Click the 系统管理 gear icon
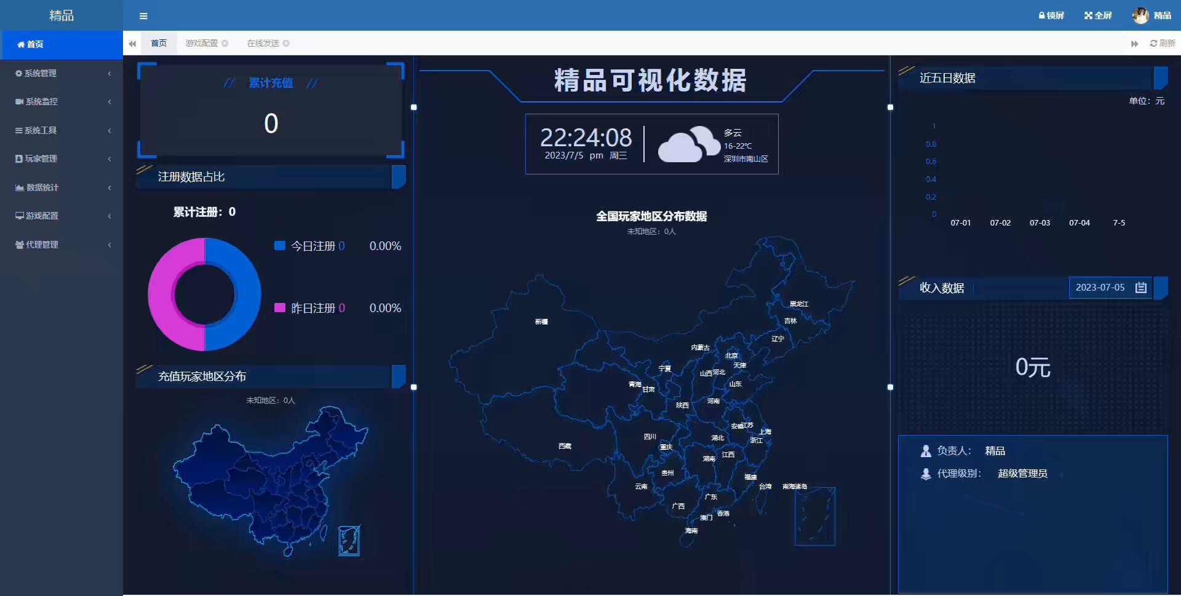Viewport: 1181px width, 596px height. coord(18,74)
